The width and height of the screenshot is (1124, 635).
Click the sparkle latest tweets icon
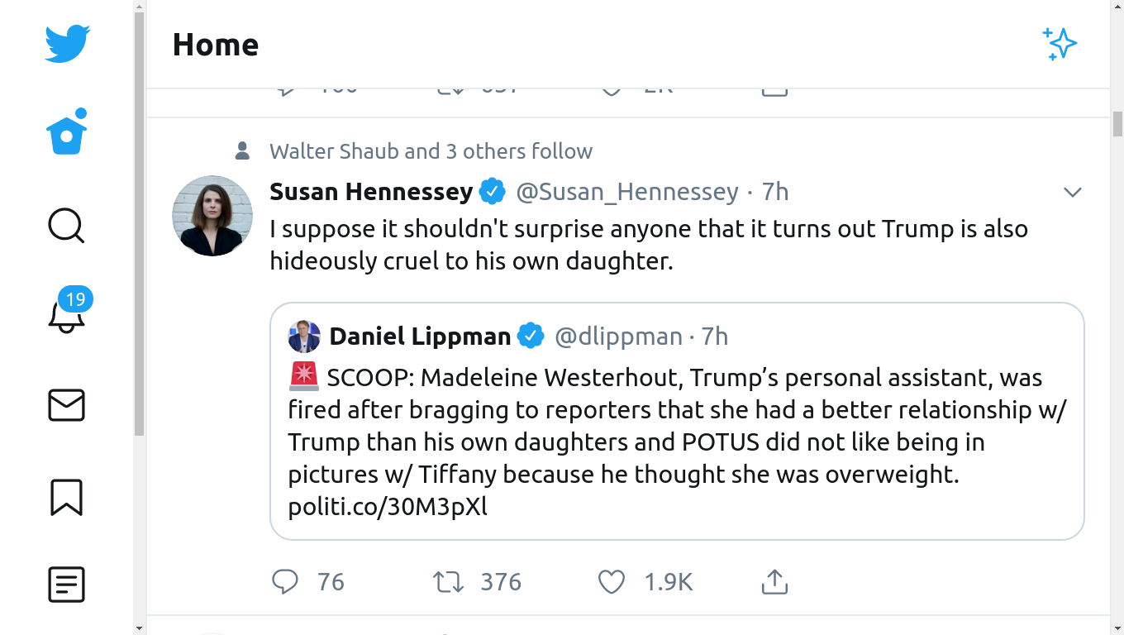click(1060, 44)
